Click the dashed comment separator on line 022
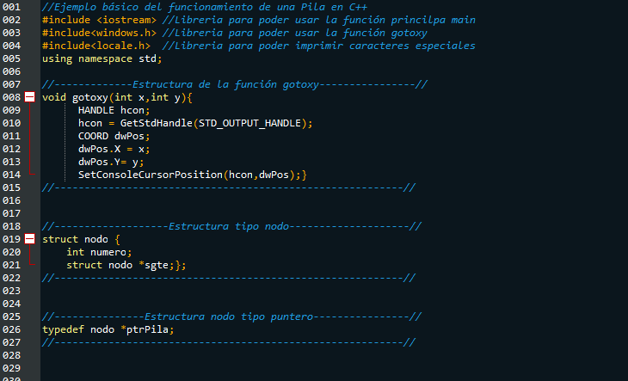This screenshot has height=381, width=628. pyautogui.click(x=228, y=278)
